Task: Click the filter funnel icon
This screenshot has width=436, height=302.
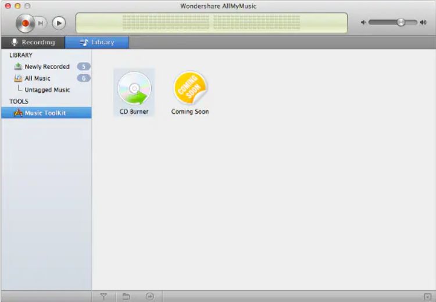Action: coord(103,296)
